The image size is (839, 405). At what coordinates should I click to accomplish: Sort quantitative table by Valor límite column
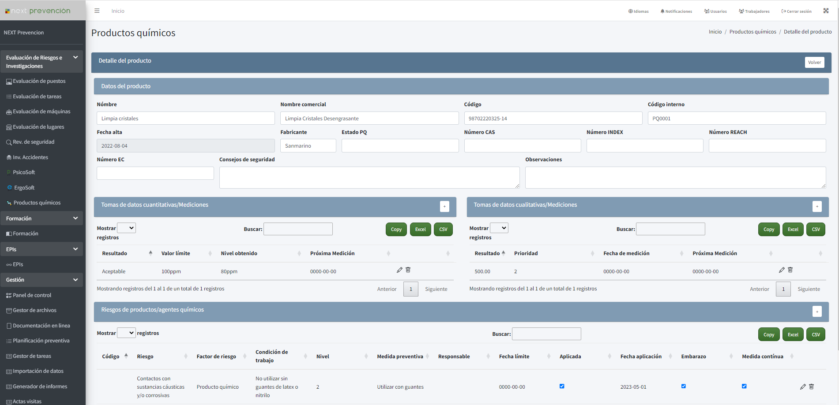[x=186, y=253]
